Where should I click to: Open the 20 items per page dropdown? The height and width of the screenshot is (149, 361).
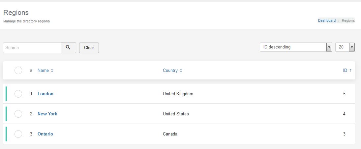345,47
